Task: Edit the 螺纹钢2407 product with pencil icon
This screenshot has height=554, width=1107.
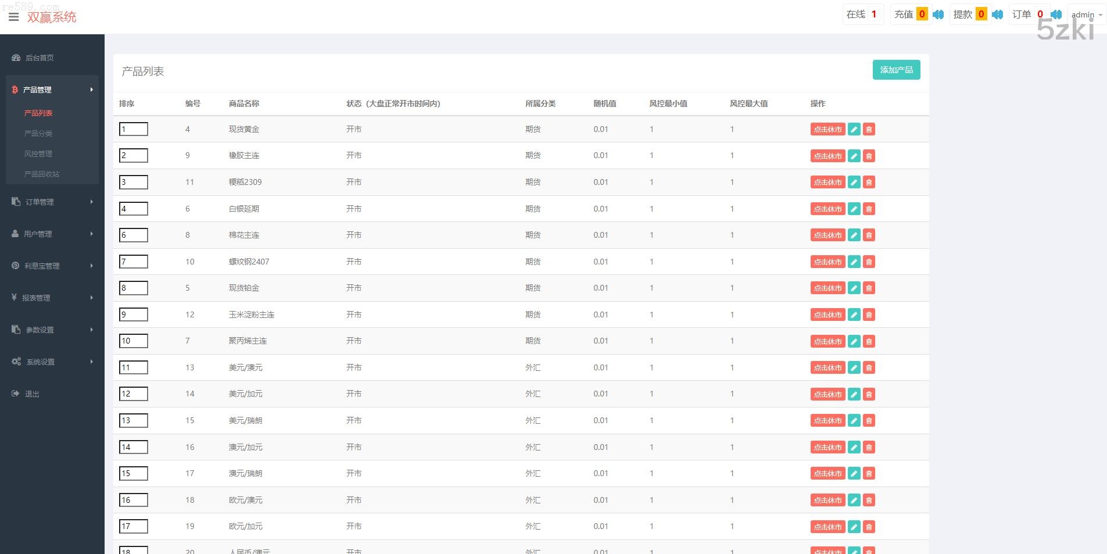Action: (x=854, y=262)
